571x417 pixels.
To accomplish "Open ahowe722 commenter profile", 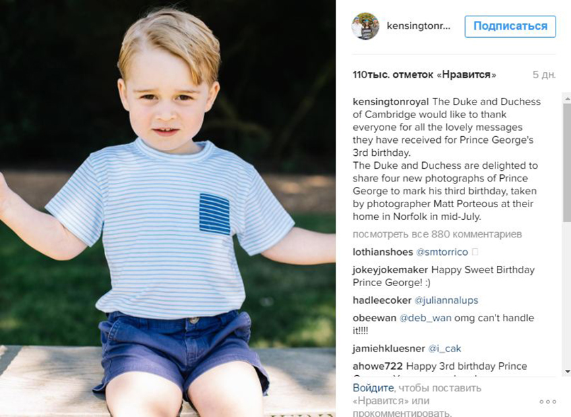I will click(378, 366).
